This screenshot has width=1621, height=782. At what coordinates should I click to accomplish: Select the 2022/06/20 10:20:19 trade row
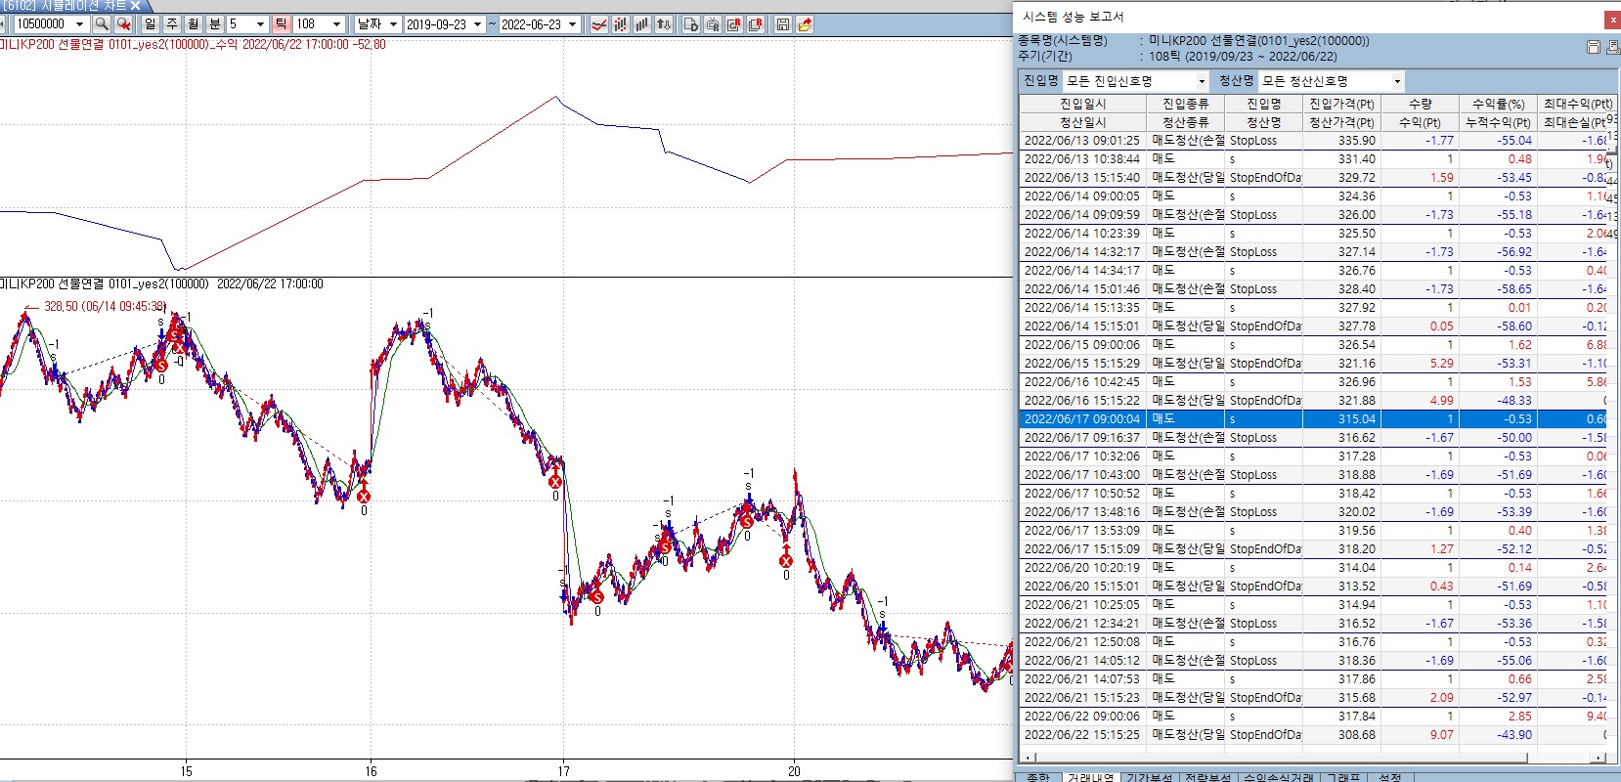[1081, 568]
